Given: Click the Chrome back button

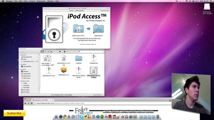Looking at the screenshot, I should point(25,103).
